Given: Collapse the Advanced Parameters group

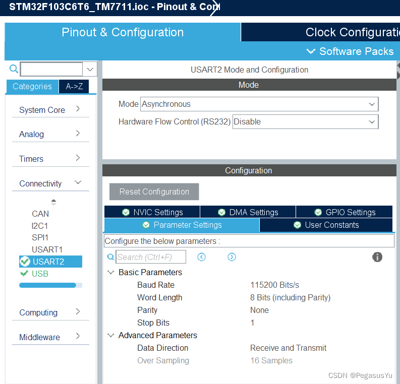Looking at the screenshot, I should (110, 335).
